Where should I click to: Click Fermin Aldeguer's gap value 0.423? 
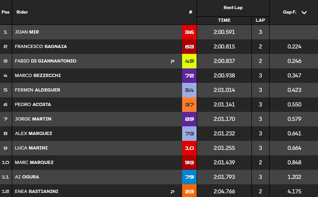(294, 90)
